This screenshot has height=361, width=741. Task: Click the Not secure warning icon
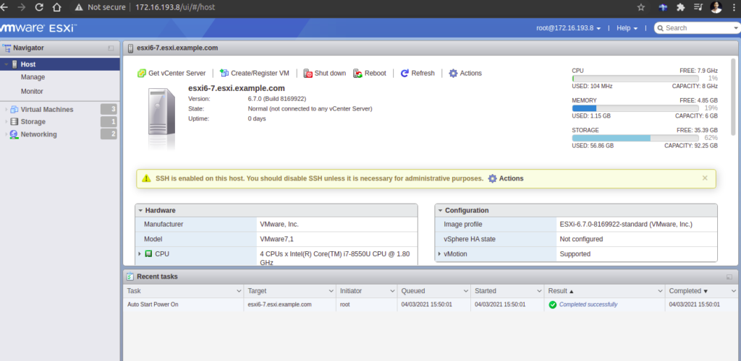click(x=79, y=7)
